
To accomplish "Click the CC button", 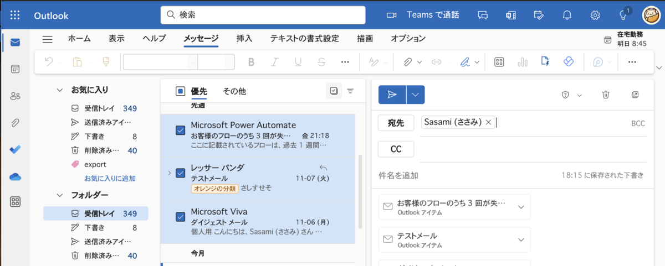I will 396,149.
